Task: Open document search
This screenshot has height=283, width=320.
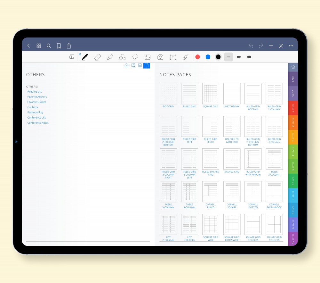Action: point(49,46)
